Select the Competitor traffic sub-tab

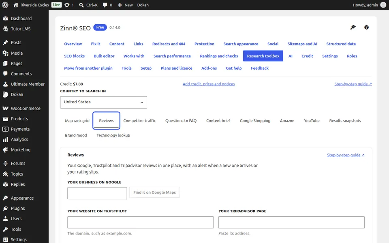click(x=139, y=121)
